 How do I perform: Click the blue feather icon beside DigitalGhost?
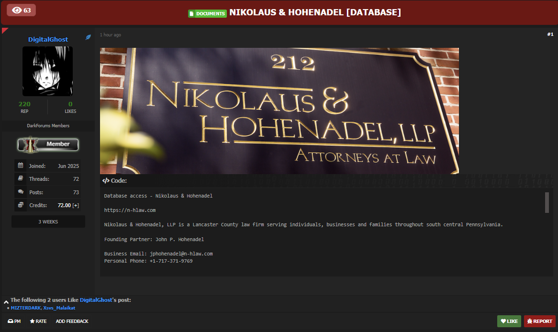click(88, 37)
